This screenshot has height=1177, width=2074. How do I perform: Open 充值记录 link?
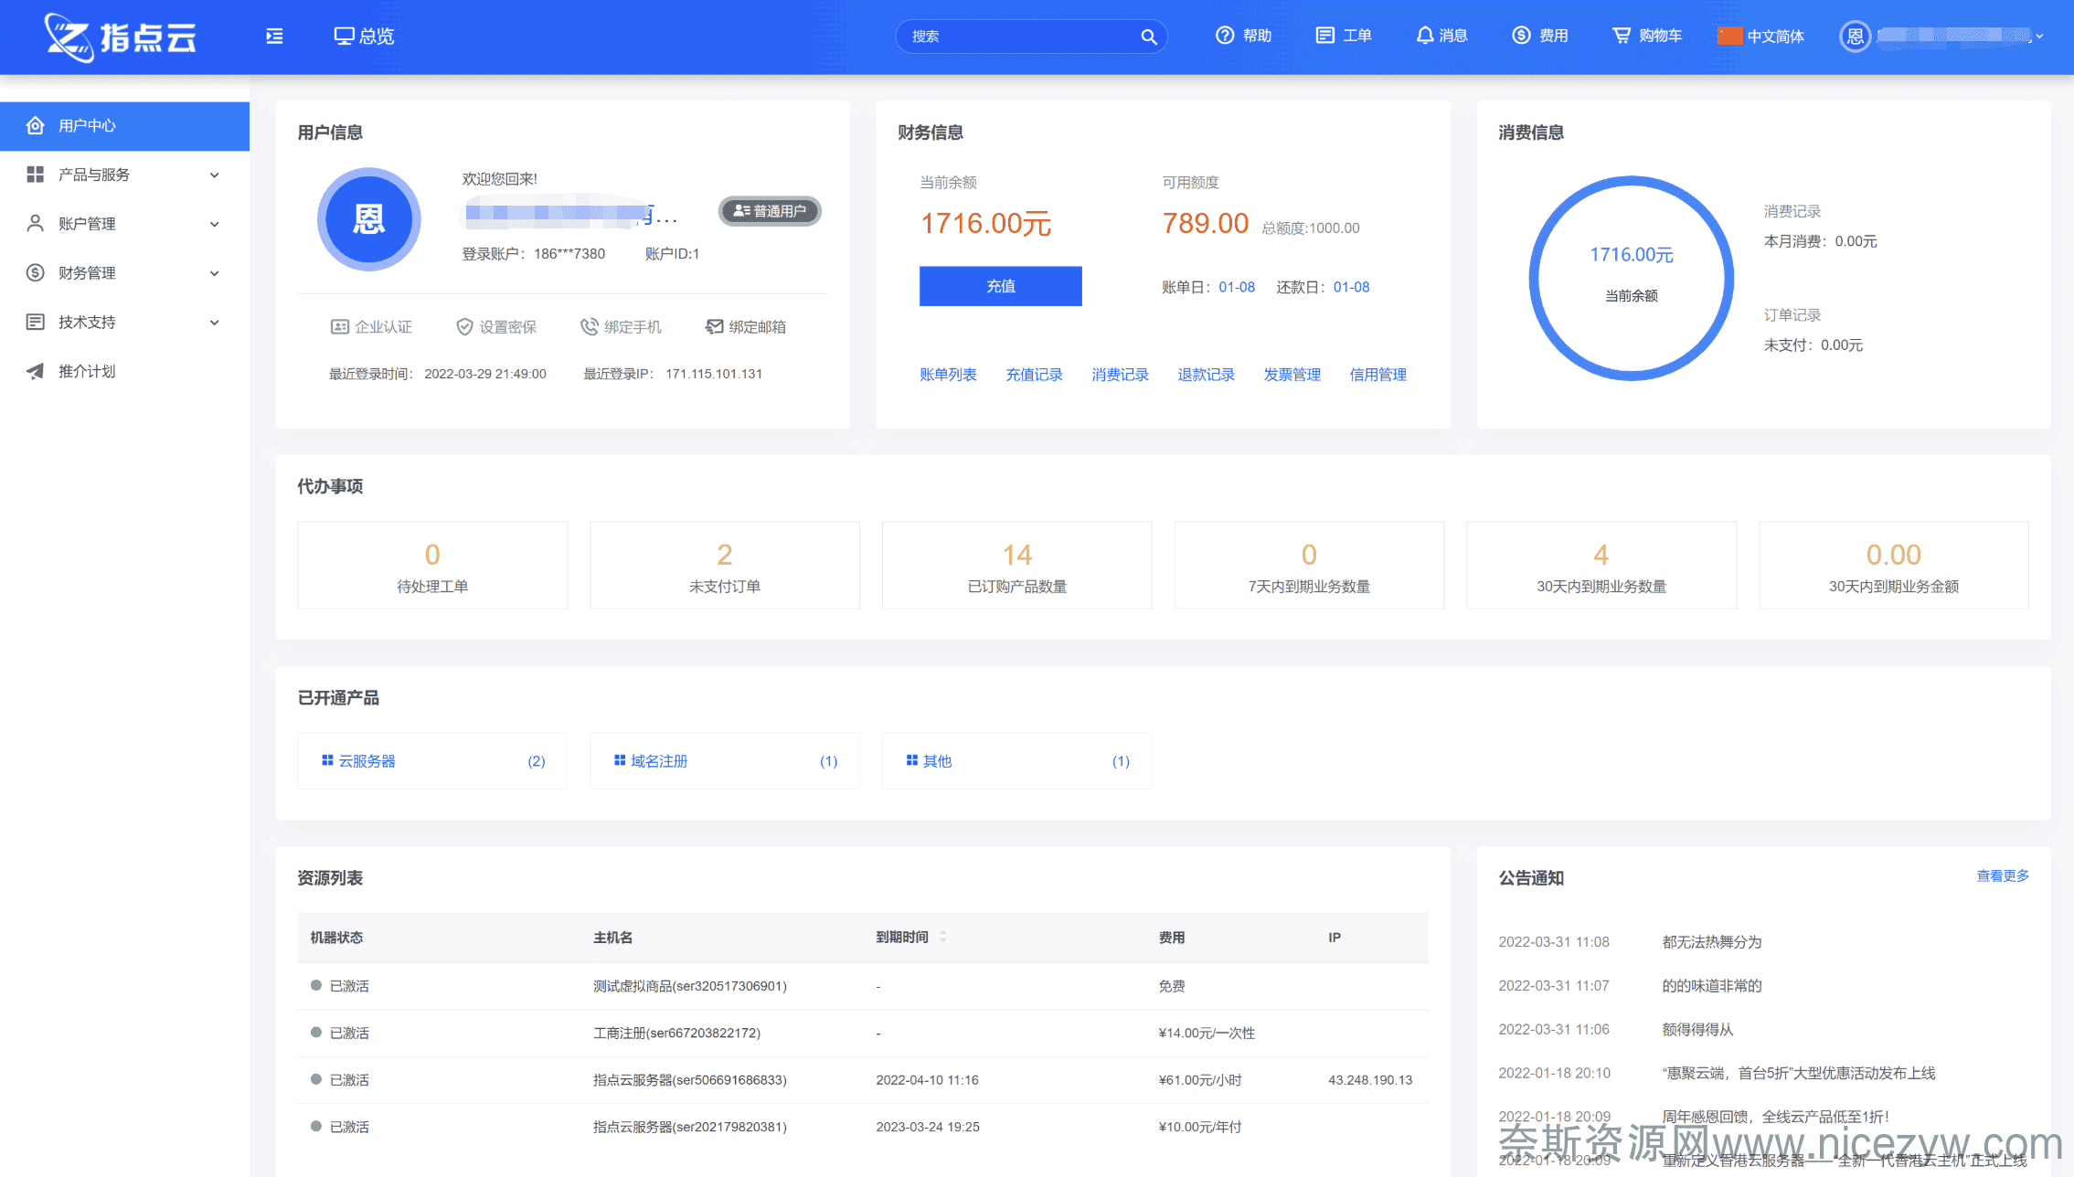click(1034, 375)
